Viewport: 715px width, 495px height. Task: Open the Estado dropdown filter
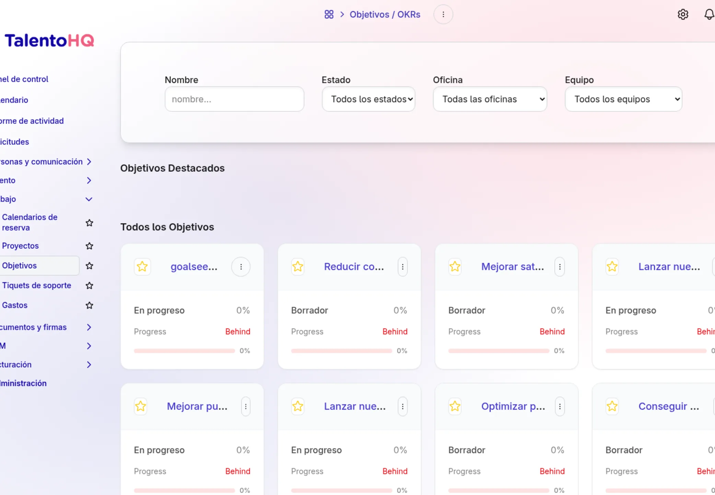(x=368, y=99)
